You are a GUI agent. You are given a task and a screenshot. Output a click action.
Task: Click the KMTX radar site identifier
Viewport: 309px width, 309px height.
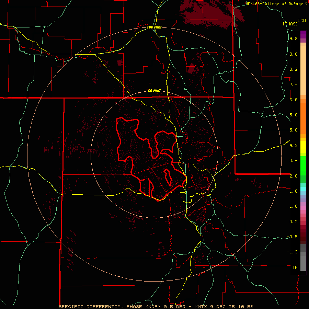pyautogui.click(x=202, y=307)
